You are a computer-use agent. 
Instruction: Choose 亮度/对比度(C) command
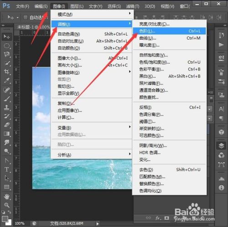click(x=170, y=24)
